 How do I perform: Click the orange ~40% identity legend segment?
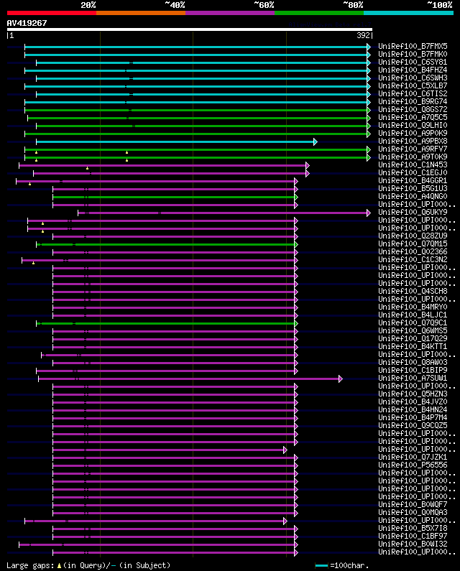[141, 13]
